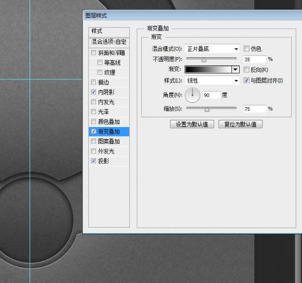Open the 混合模式 dropdown (正片叠底)
The width and height of the screenshot is (302, 283).
tap(212, 49)
